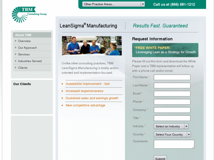214x160 pixels.
Task: Open the Other Practice Areas dropdown
Action: tap(114, 4)
